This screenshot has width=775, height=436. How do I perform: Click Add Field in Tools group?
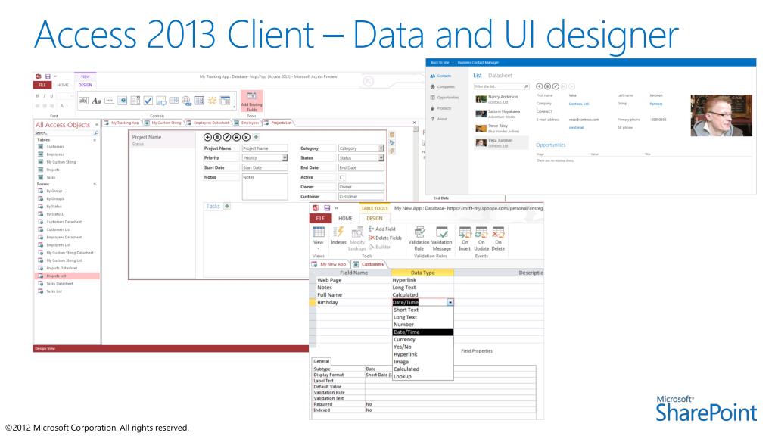pos(382,229)
